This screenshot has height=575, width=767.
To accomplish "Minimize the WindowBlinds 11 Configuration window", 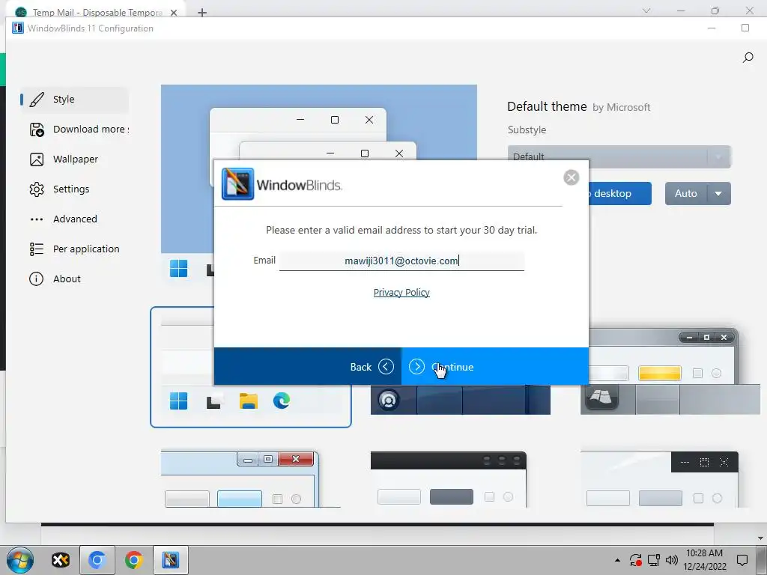I will (712, 28).
